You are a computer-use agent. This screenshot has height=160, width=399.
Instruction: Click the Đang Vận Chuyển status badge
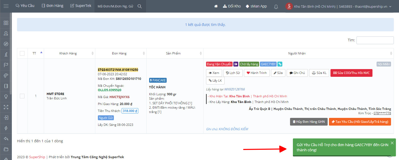coord(219,64)
